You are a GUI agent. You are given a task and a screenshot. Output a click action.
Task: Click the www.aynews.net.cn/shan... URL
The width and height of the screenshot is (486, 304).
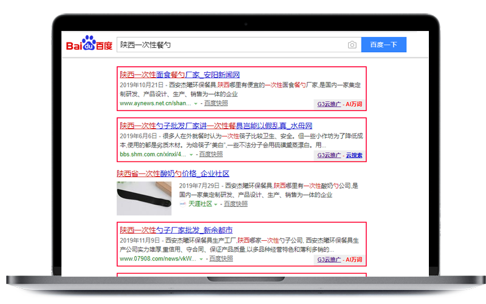point(156,103)
